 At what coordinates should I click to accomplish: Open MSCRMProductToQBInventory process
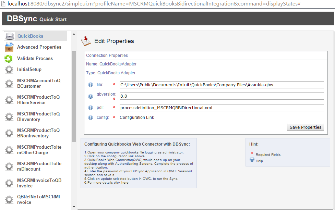click(x=38, y=116)
